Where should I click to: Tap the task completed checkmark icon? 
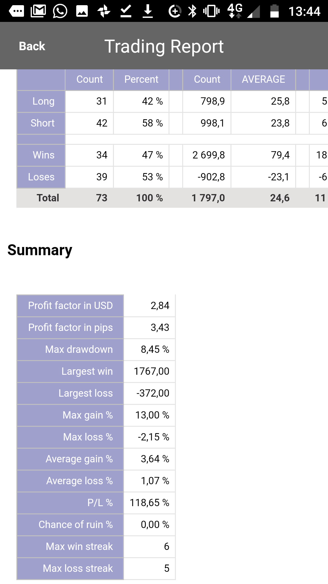click(126, 11)
